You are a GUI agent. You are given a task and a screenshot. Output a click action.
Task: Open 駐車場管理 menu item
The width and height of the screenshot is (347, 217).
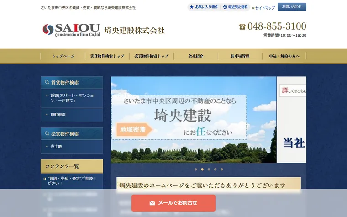[x=240, y=56]
